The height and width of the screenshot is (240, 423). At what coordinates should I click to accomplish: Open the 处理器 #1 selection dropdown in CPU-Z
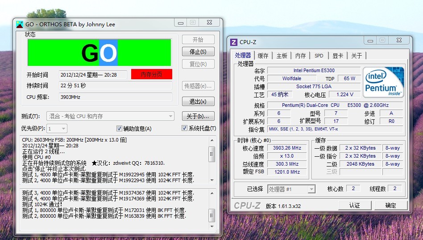coord(291,189)
